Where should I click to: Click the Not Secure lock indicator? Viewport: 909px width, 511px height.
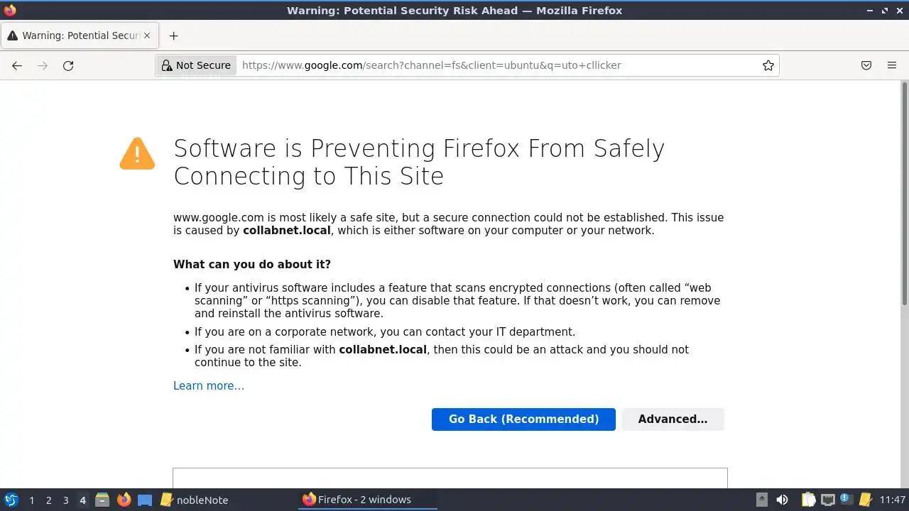point(196,65)
